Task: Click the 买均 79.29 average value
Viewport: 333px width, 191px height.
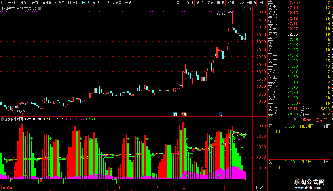Action: [x=292, y=114]
